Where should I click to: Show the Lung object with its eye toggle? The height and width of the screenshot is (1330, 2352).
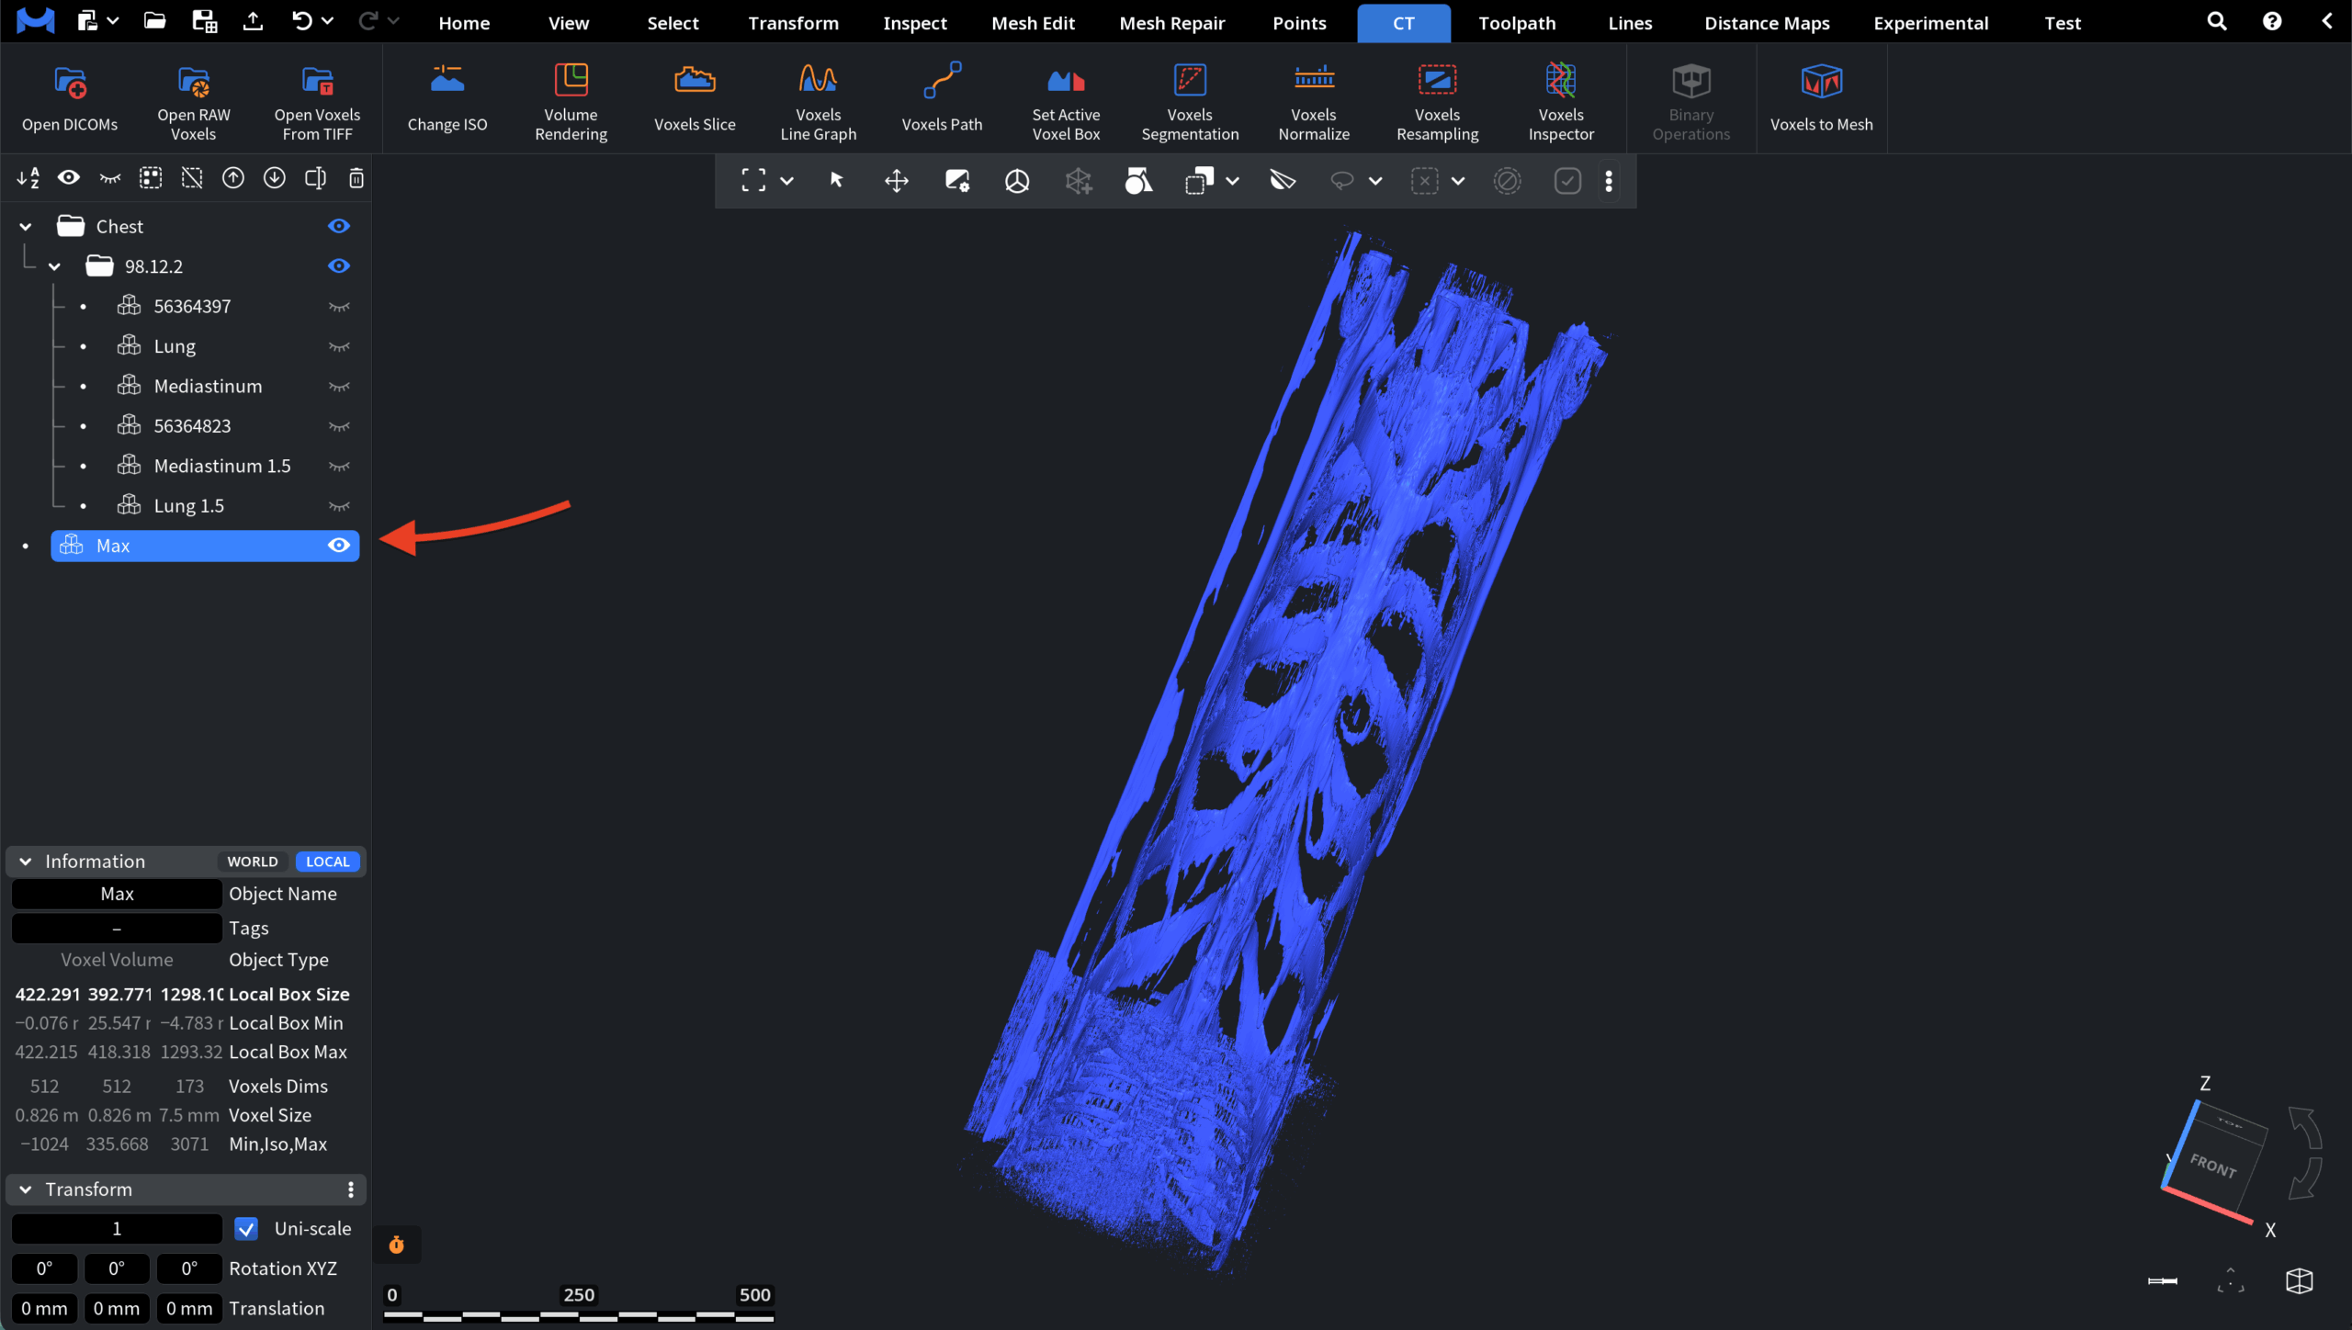point(339,346)
